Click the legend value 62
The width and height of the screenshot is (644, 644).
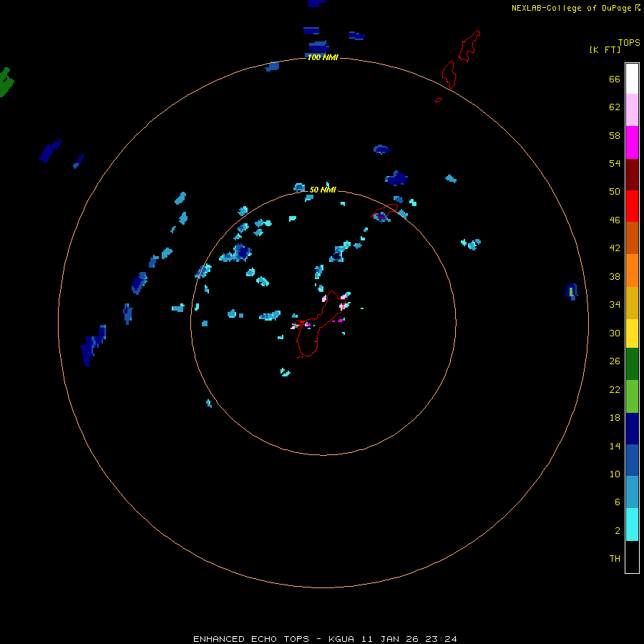pyautogui.click(x=615, y=107)
